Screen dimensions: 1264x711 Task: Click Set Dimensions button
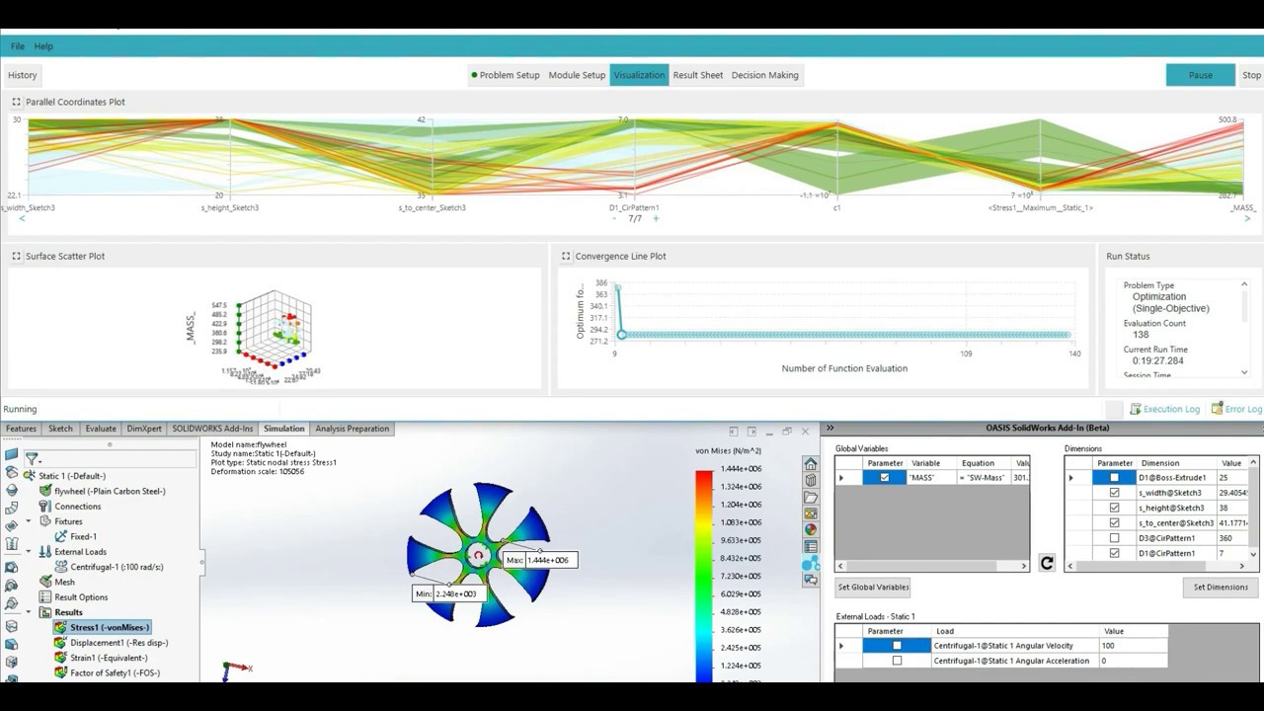coord(1221,587)
